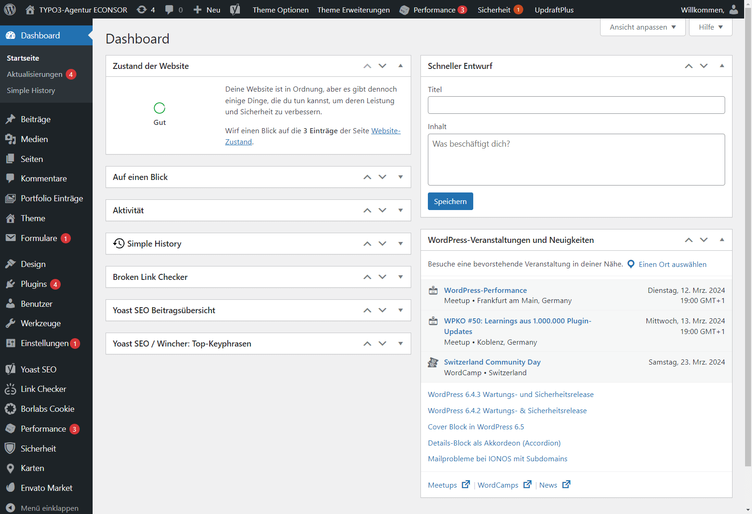Click the page vertical scrollbar
Image resolution: width=752 pixels, height=514 pixels.
(748, 231)
